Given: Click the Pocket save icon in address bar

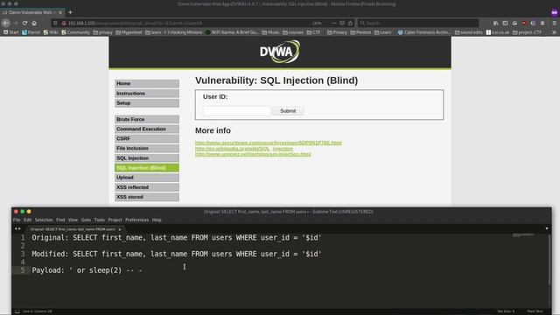Looking at the screenshot, I should coord(342,23).
